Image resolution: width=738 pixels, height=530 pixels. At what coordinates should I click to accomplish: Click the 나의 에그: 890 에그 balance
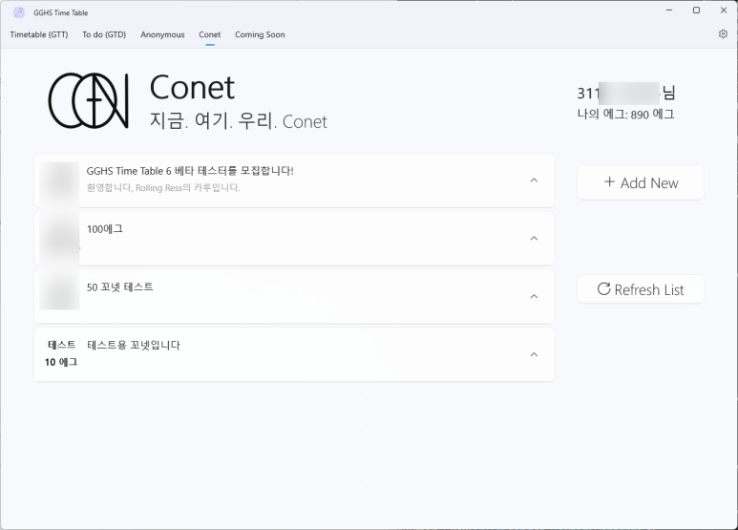pos(626,114)
